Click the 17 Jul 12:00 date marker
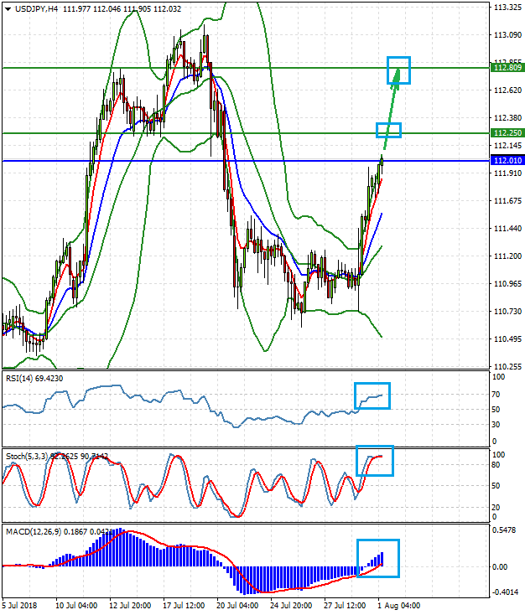This screenshot has height=615, width=525. pyautogui.click(x=184, y=604)
